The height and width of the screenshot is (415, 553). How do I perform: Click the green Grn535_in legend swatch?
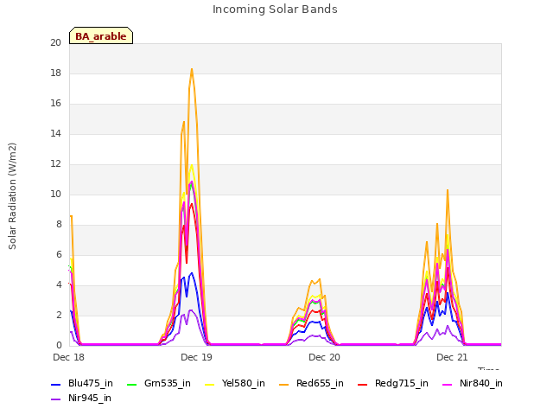click(x=132, y=384)
